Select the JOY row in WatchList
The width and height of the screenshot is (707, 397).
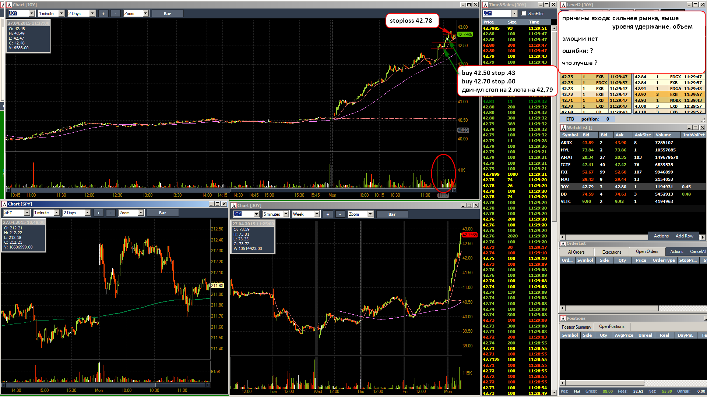tap(633, 187)
